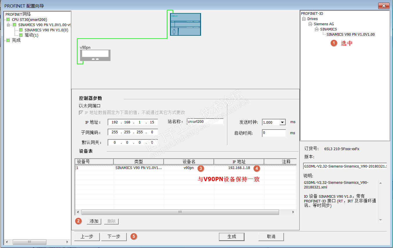
Task: Click the device table scroll-right arrow
Action: (294, 212)
